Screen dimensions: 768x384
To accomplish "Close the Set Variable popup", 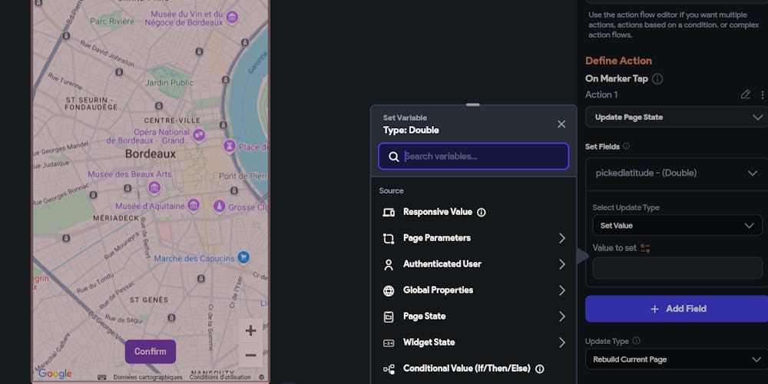I will [x=561, y=124].
